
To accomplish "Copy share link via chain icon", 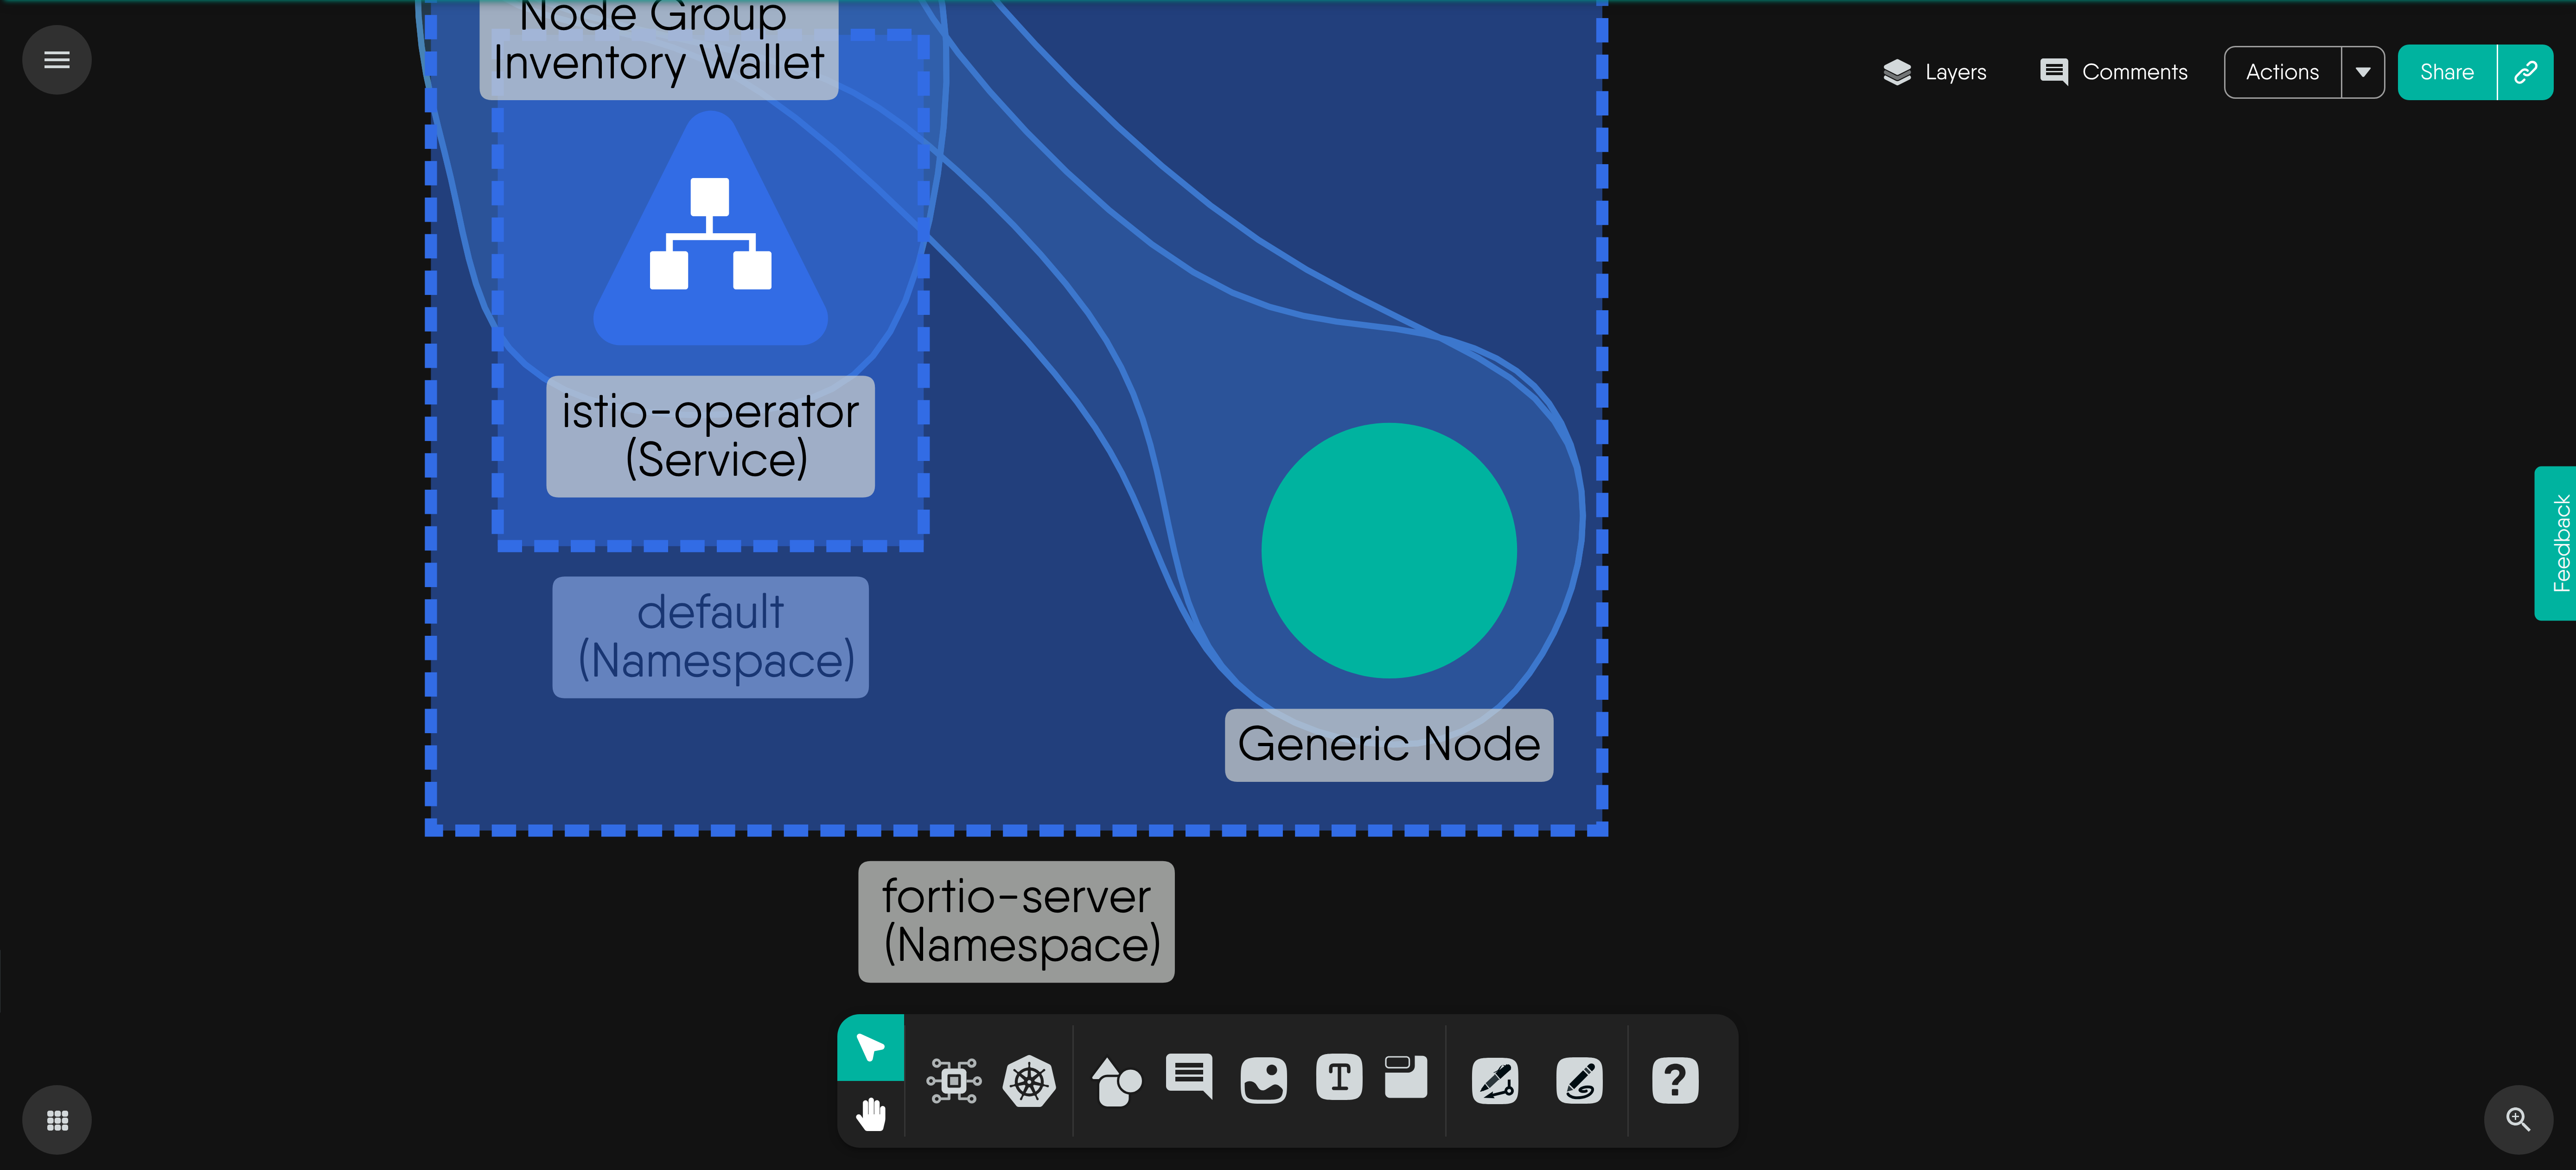I will pos(2526,72).
